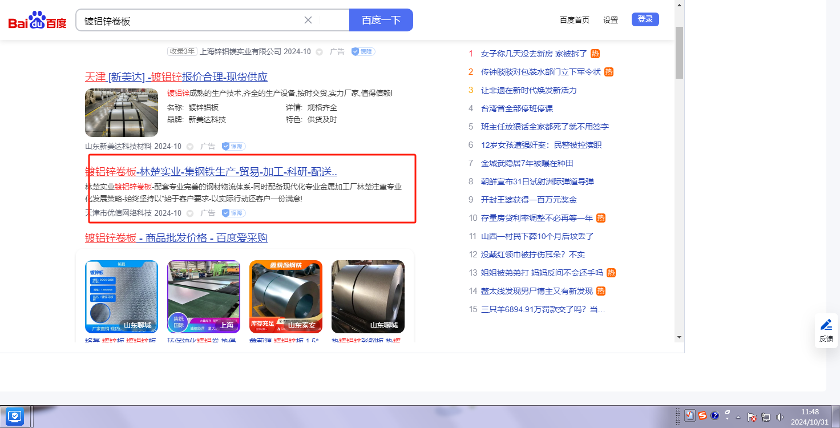
Task: Open hot search 没戴红领巾被拧伤耳朵？不实
Action: point(533,255)
